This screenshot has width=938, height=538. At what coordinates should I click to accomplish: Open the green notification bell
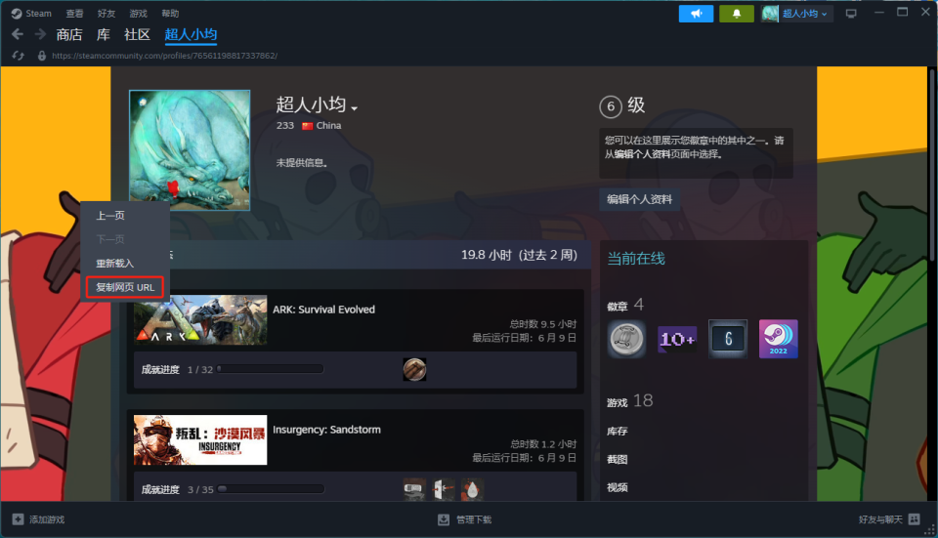coord(737,13)
